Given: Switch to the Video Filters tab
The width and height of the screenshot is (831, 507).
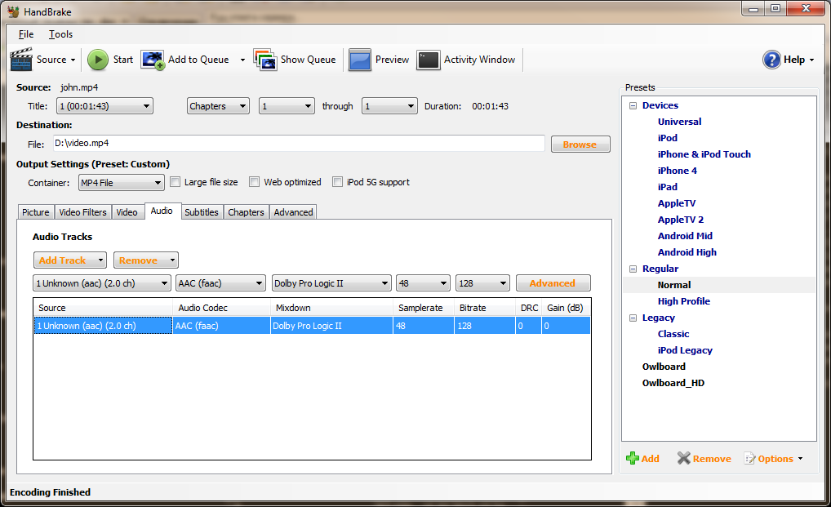Looking at the screenshot, I should coord(82,212).
